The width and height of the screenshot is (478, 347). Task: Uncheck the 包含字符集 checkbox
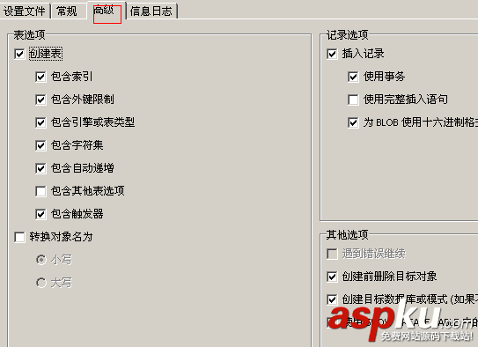[x=40, y=145]
